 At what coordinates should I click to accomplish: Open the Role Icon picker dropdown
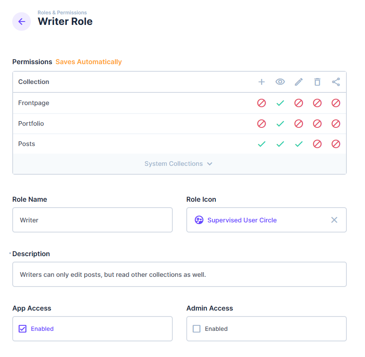tap(267, 220)
